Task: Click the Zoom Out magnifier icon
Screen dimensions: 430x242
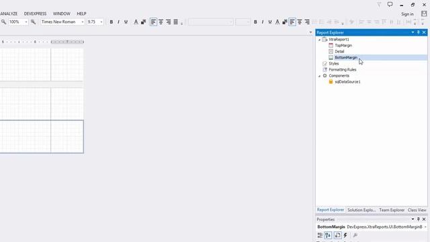Action: click(3, 22)
